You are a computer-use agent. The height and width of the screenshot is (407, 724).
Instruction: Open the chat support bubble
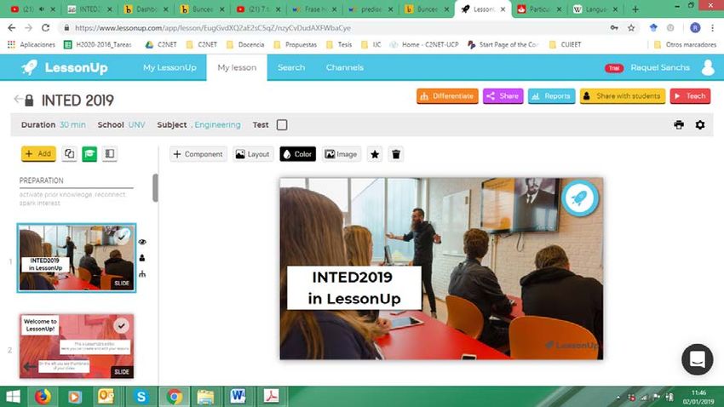click(x=698, y=359)
